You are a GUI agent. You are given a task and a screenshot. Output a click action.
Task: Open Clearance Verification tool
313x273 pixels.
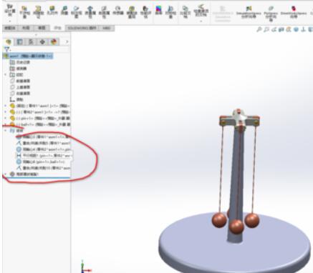click(39, 12)
